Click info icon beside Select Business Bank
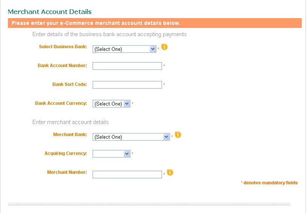 164,47
